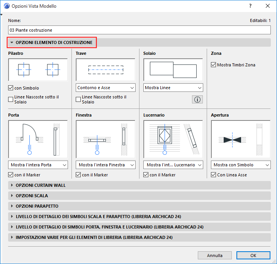Open the 'Mostra l'intera Porta' dropdown
The width and height of the screenshot is (277, 264).
38,165
